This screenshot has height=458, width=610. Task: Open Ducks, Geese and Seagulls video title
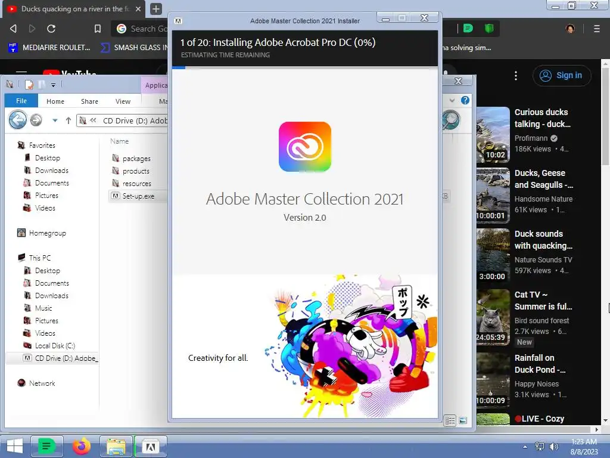[543, 179]
